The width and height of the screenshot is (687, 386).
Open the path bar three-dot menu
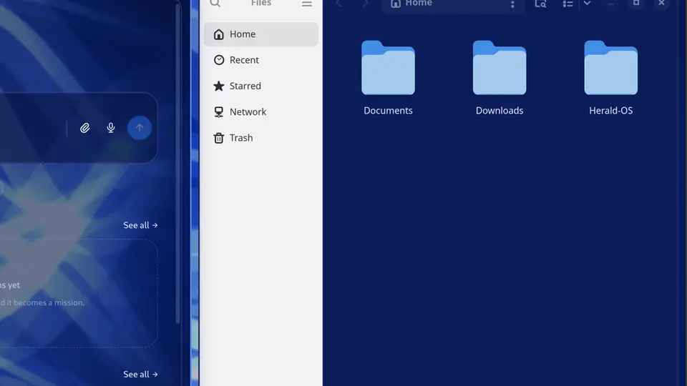[x=512, y=4]
